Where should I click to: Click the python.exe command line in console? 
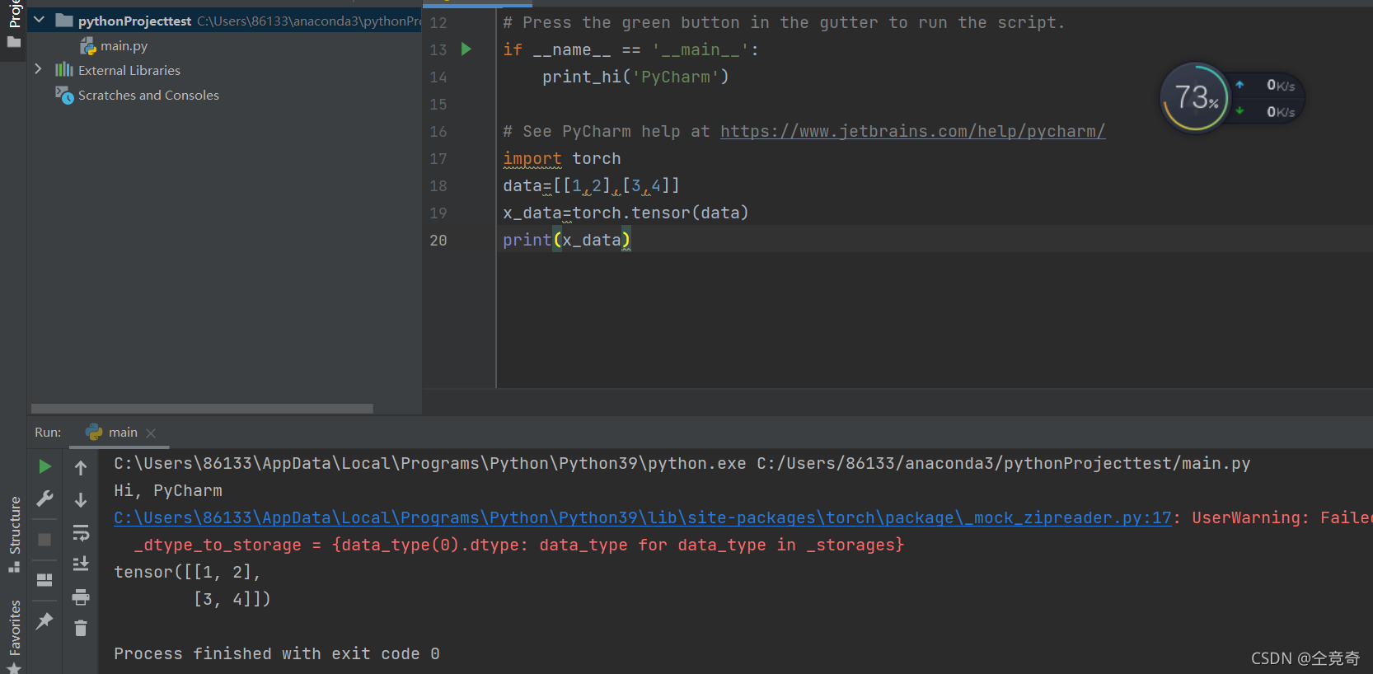[682, 464]
